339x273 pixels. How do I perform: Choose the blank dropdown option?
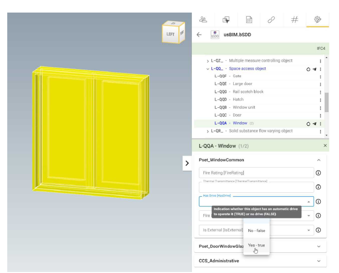tap(256, 221)
